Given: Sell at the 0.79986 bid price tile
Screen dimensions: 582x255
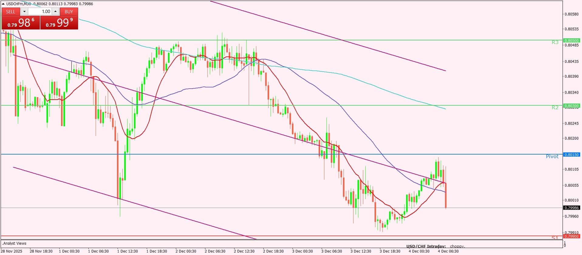Looking at the screenshot, I should click(21, 22).
